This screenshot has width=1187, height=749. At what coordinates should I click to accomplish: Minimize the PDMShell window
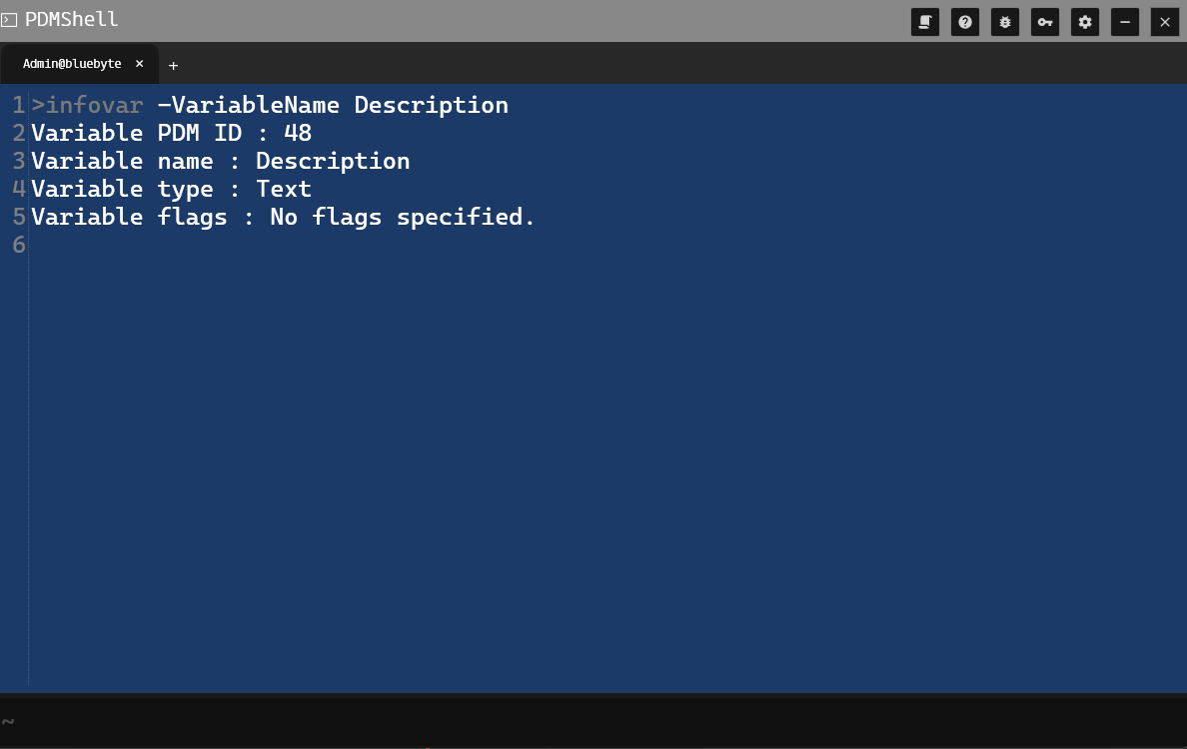coord(1125,21)
